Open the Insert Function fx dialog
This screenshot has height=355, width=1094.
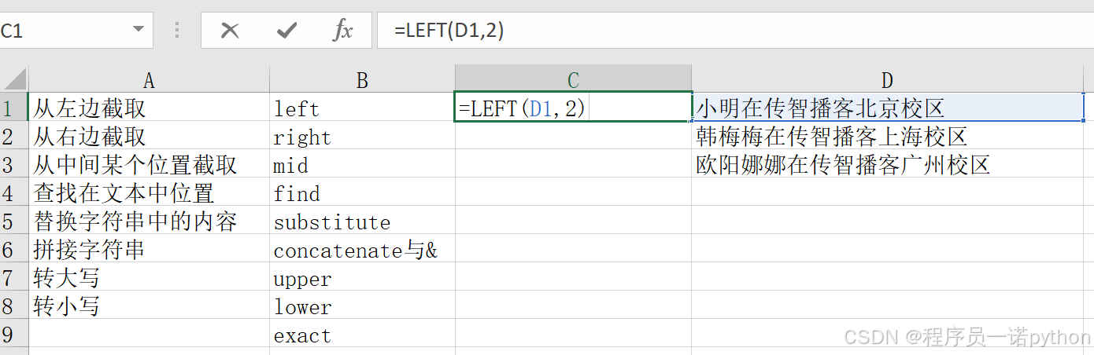click(343, 31)
